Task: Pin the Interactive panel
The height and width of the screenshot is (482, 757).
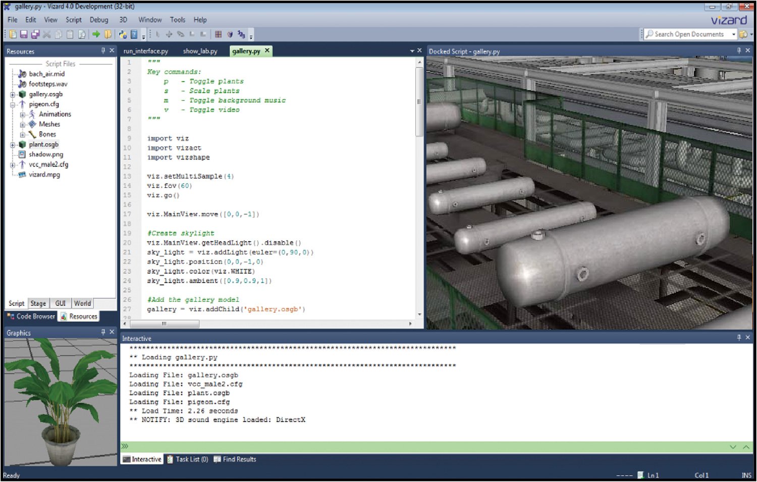Action: (739, 337)
